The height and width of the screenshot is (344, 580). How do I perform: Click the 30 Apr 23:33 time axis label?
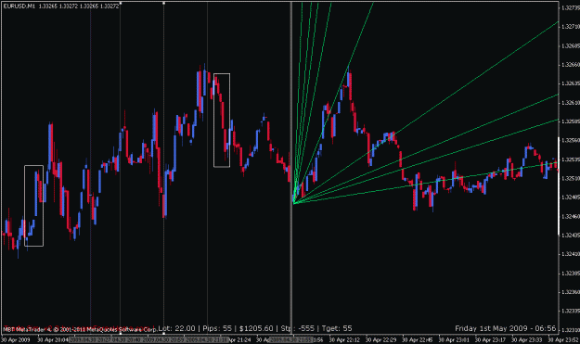tap(526, 339)
